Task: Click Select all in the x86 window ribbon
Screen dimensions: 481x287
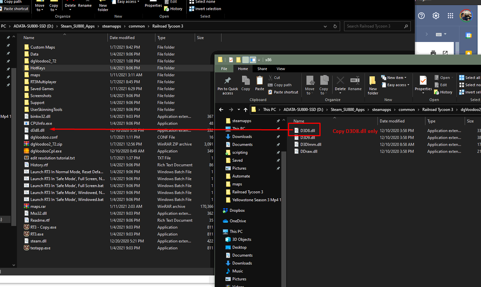Action: click(470, 77)
